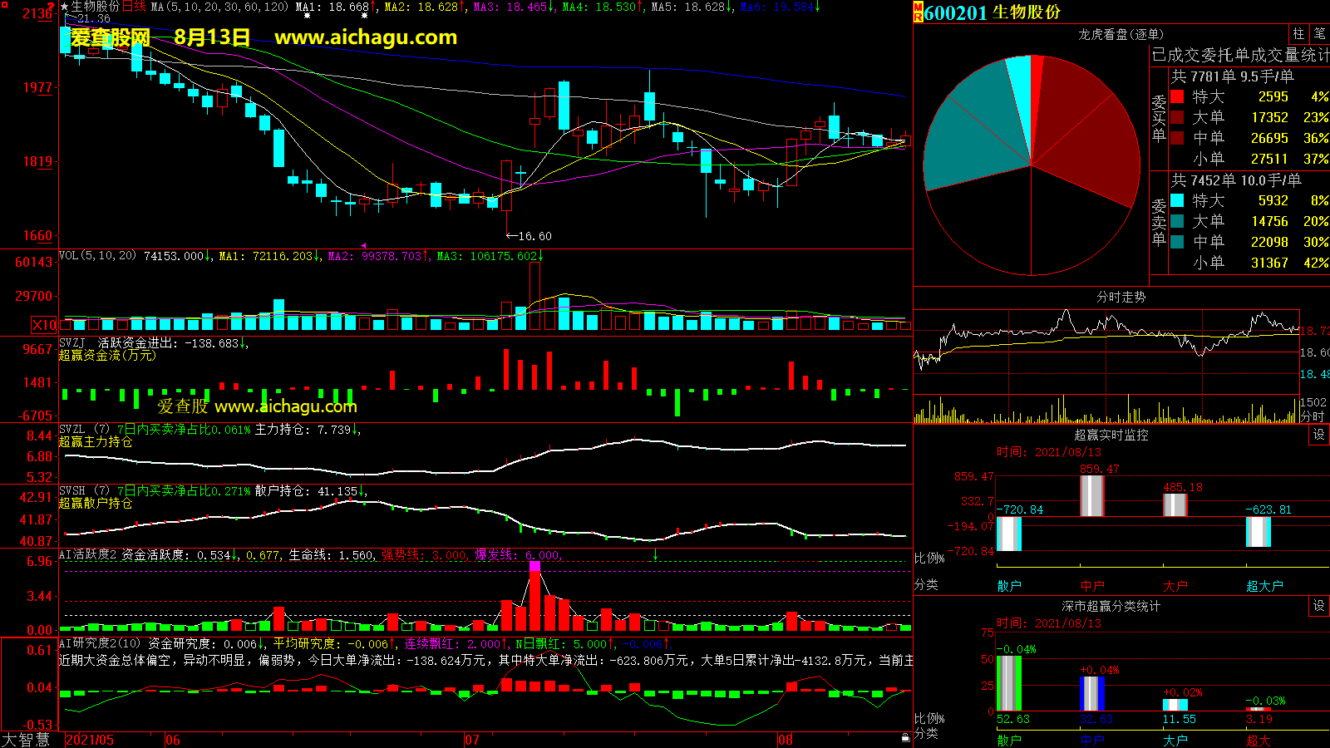Screen dimensions: 1330x748
Task: Click red 特大 buy order color swatch
Action: point(1177,96)
